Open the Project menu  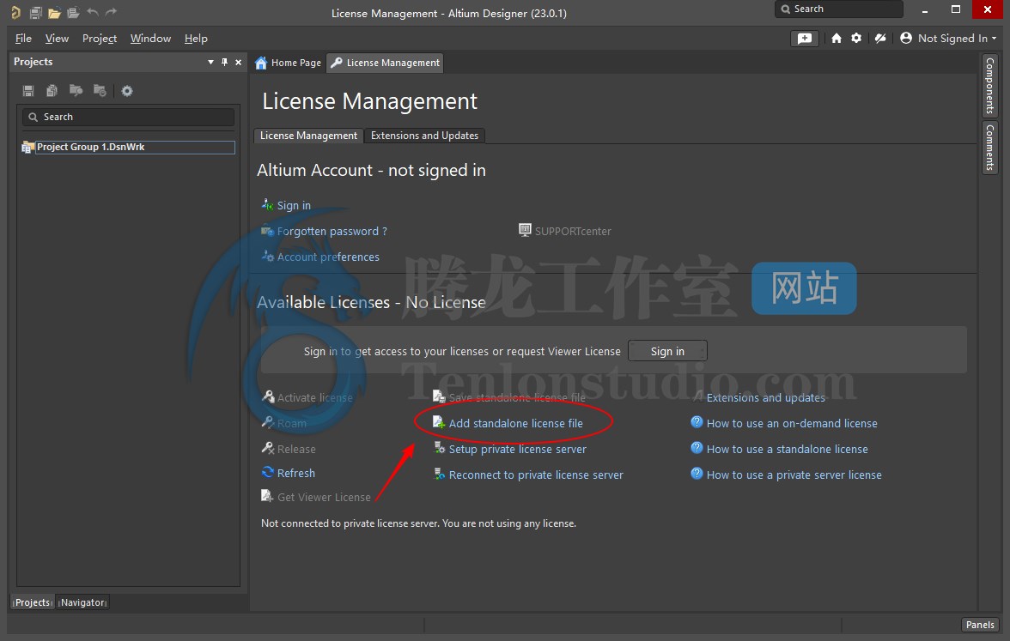tap(100, 39)
